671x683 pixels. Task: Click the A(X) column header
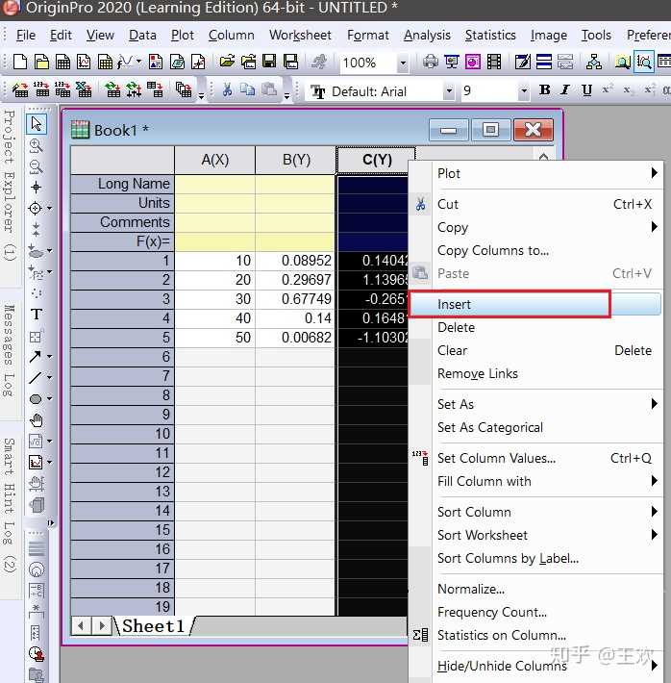[214, 160]
